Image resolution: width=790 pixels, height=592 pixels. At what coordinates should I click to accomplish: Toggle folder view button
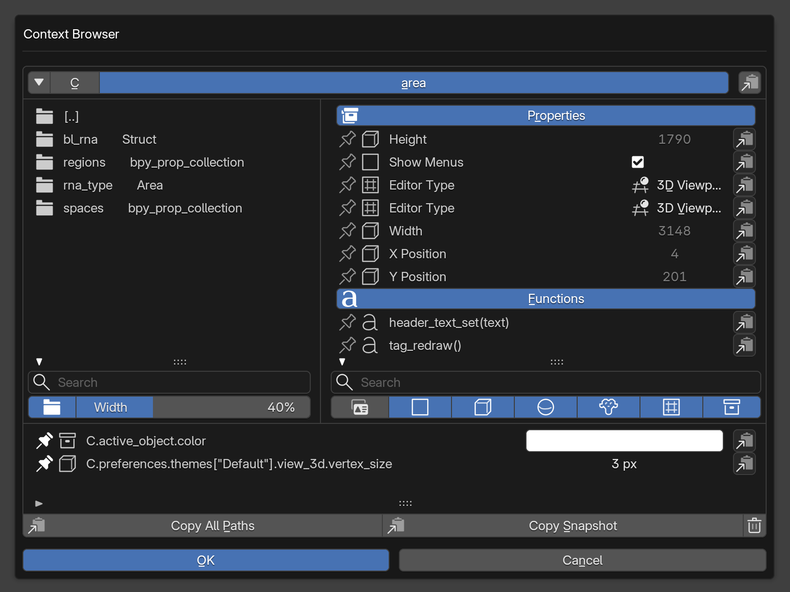(52, 407)
